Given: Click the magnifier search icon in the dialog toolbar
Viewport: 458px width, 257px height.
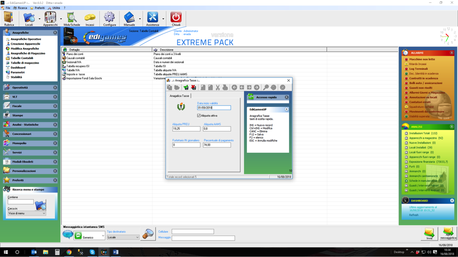Looking at the screenshot, I should pyautogui.click(x=266, y=87).
